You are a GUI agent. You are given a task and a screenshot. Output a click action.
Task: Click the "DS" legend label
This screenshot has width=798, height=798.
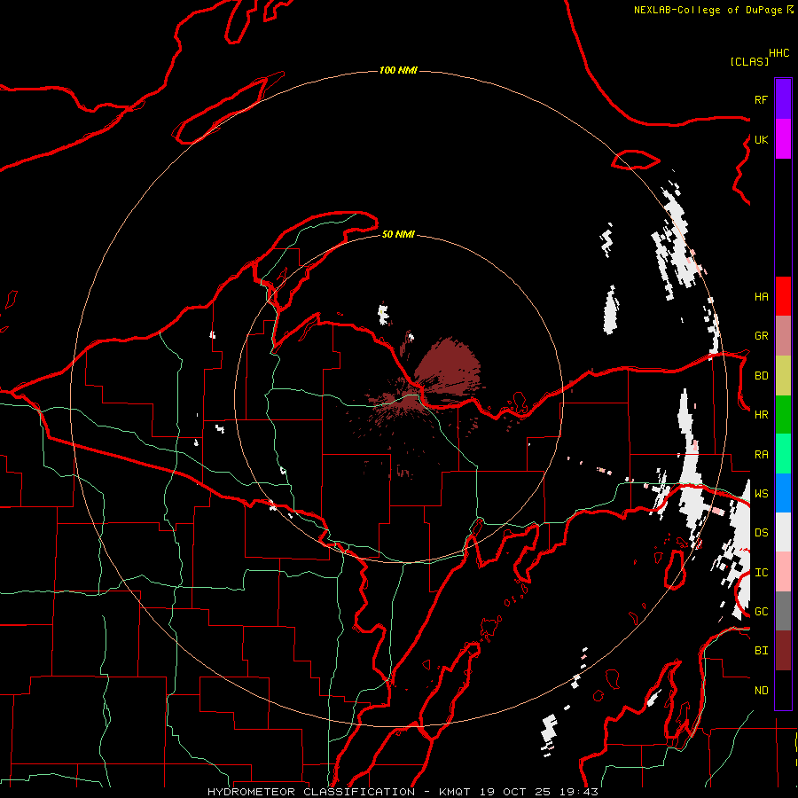pyautogui.click(x=761, y=533)
